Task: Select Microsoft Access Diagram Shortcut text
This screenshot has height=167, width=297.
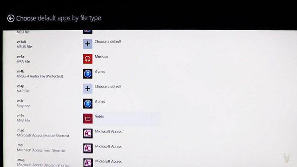Action: (44, 165)
